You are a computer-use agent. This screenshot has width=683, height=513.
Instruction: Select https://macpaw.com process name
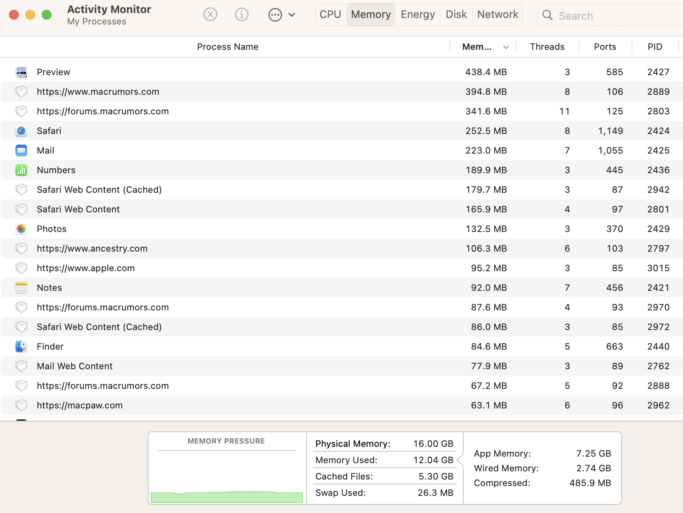(80, 405)
